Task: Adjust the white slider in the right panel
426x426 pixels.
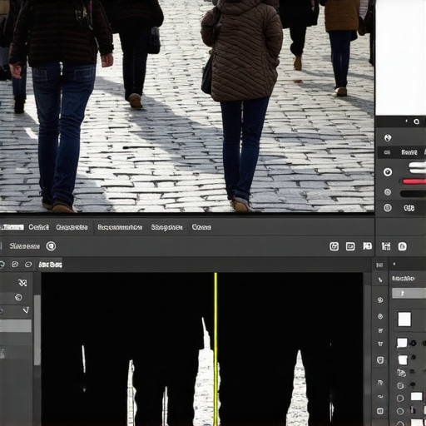Action: point(418,168)
